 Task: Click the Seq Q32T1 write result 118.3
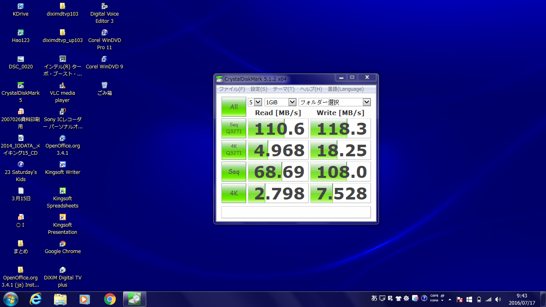341,128
